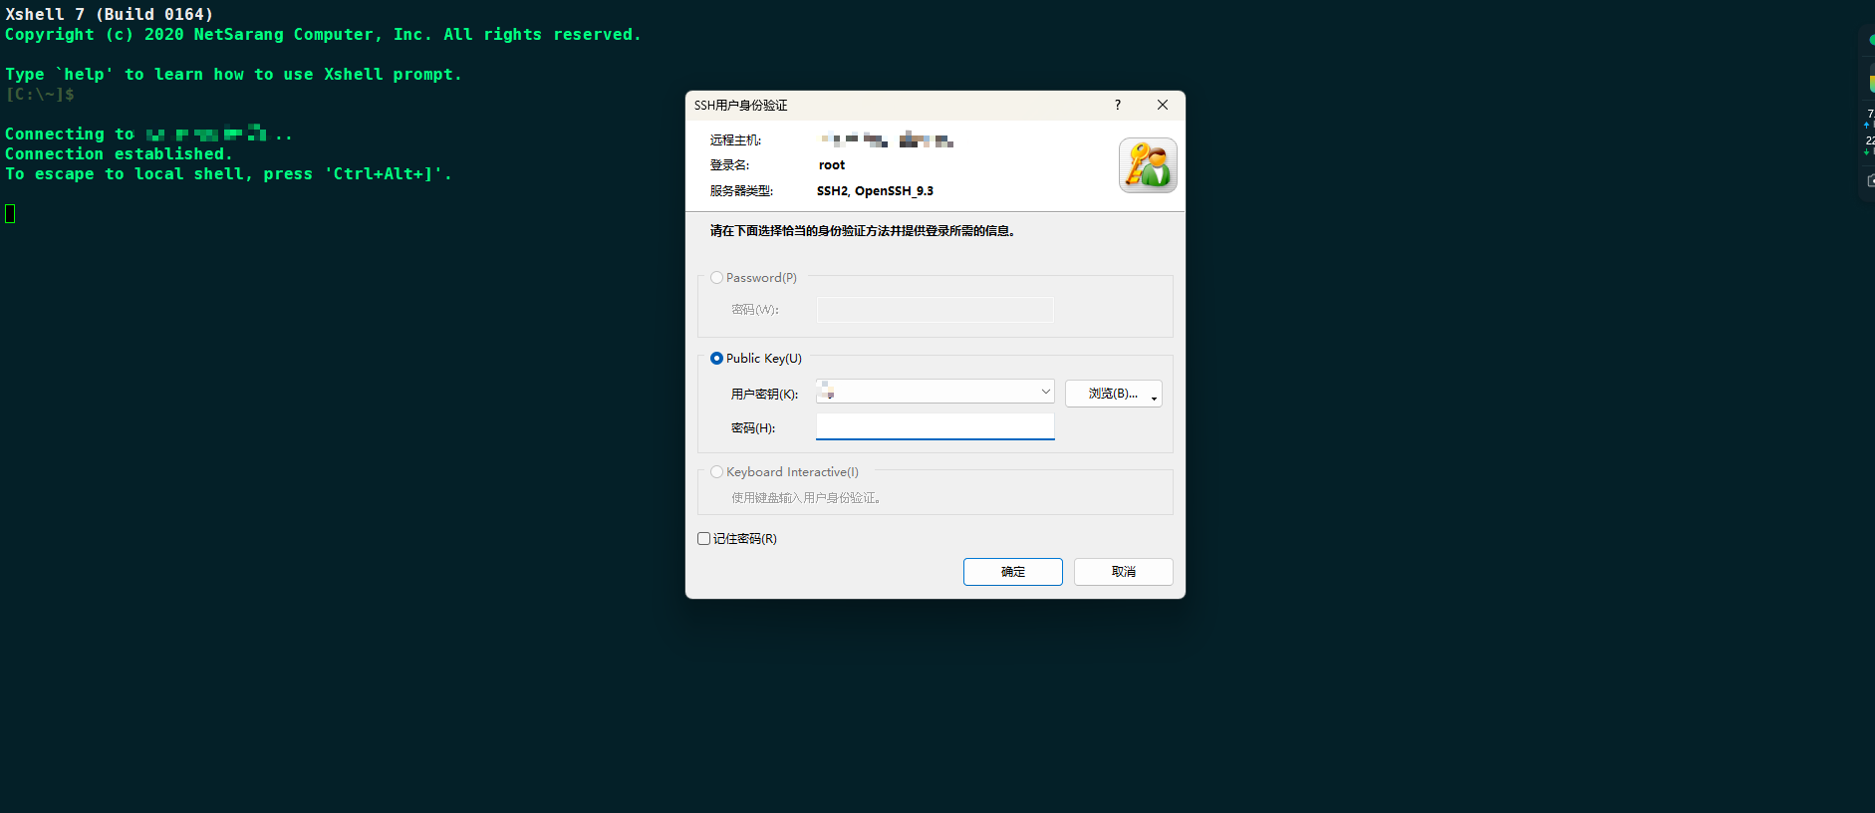The height and width of the screenshot is (813, 1875).
Task: Enable the 记住密码(R) checkbox
Action: point(704,539)
